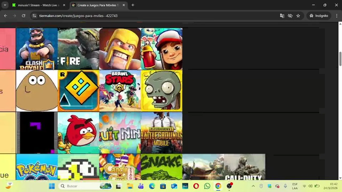Click the pink tier label ending in 'cia'

8,49
